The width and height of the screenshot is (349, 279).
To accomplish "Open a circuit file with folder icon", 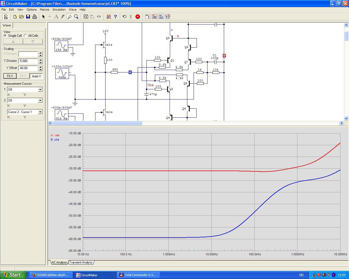I will 22,17.
